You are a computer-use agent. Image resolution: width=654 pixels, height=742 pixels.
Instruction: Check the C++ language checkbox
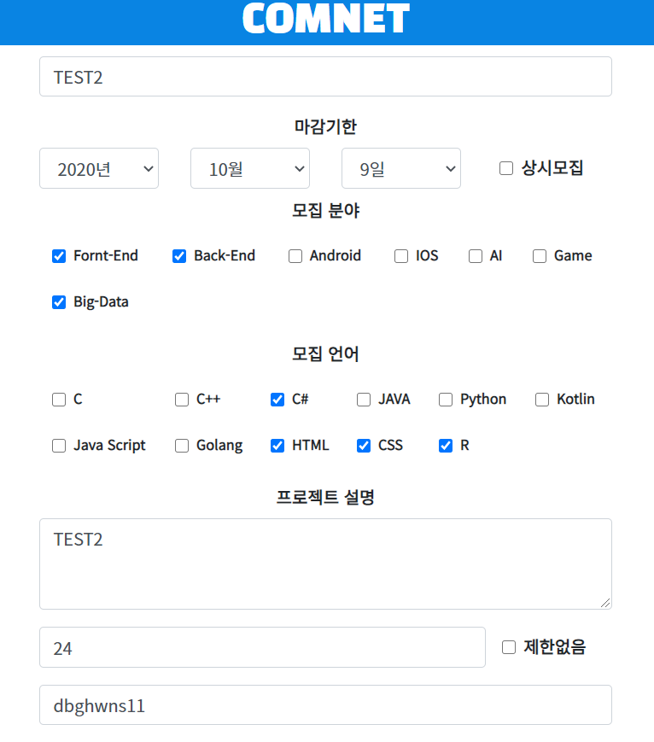pos(182,400)
